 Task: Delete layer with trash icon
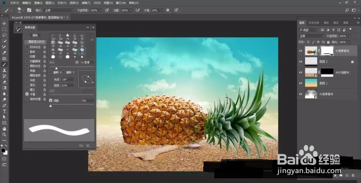coord(353,175)
